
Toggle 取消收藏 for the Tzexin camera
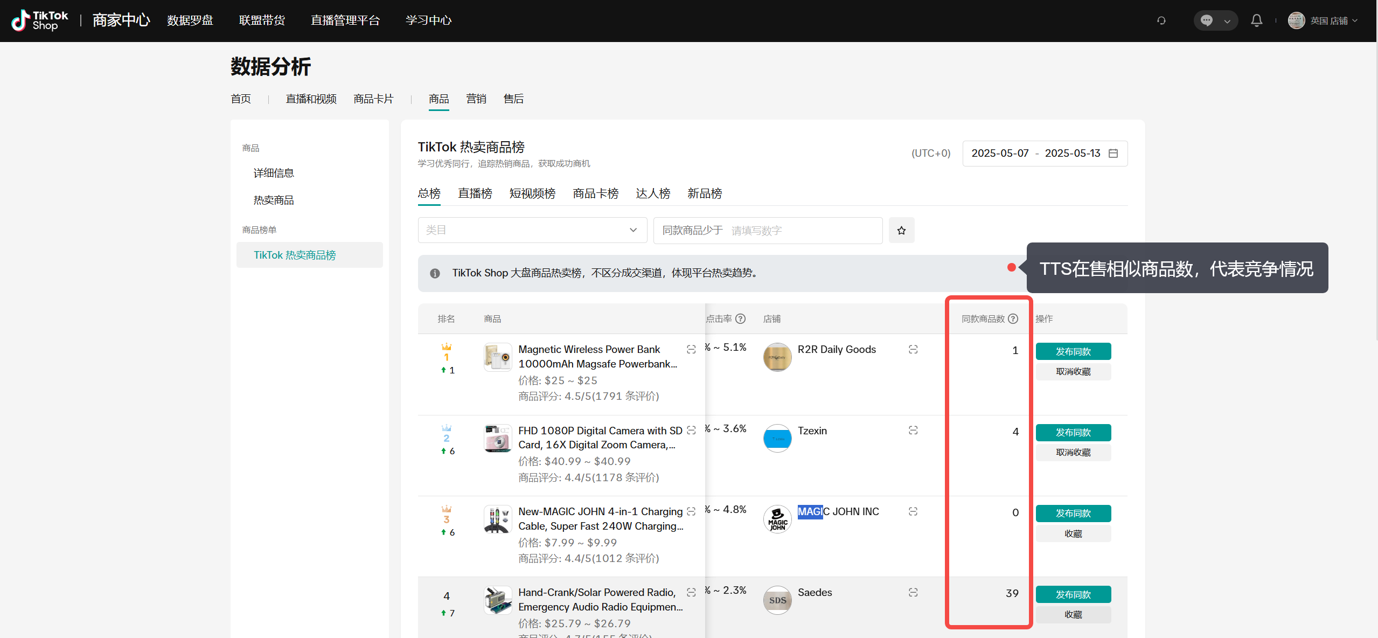(1073, 453)
